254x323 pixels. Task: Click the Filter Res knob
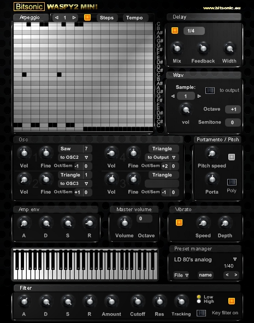point(160,301)
